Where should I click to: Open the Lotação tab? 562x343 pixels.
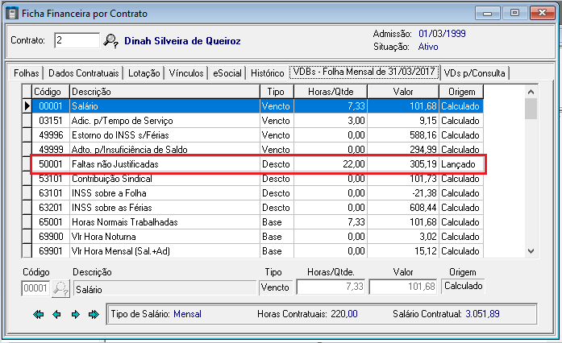pos(144,73)
